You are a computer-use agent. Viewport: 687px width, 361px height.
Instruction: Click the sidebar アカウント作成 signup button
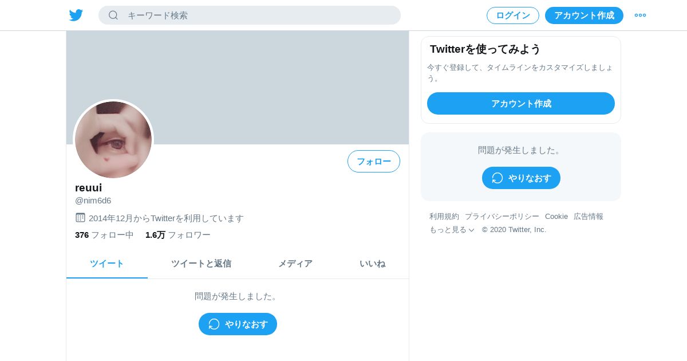coord(521,104)
